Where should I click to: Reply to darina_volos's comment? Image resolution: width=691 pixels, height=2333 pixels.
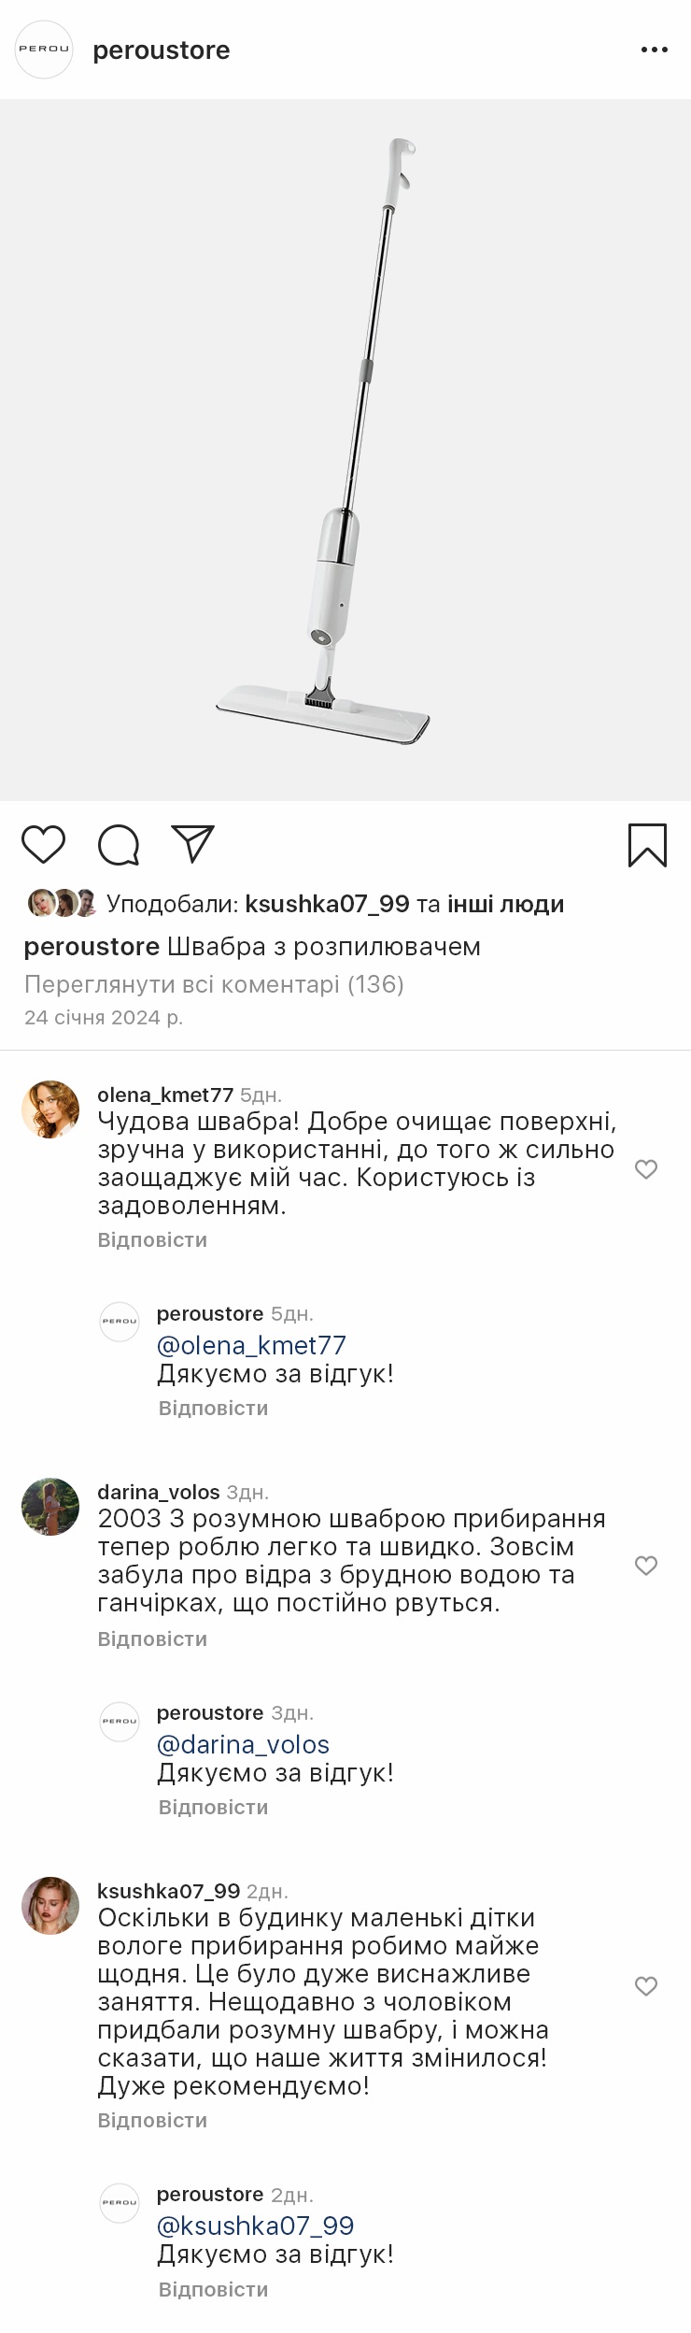coord(152,1639)
